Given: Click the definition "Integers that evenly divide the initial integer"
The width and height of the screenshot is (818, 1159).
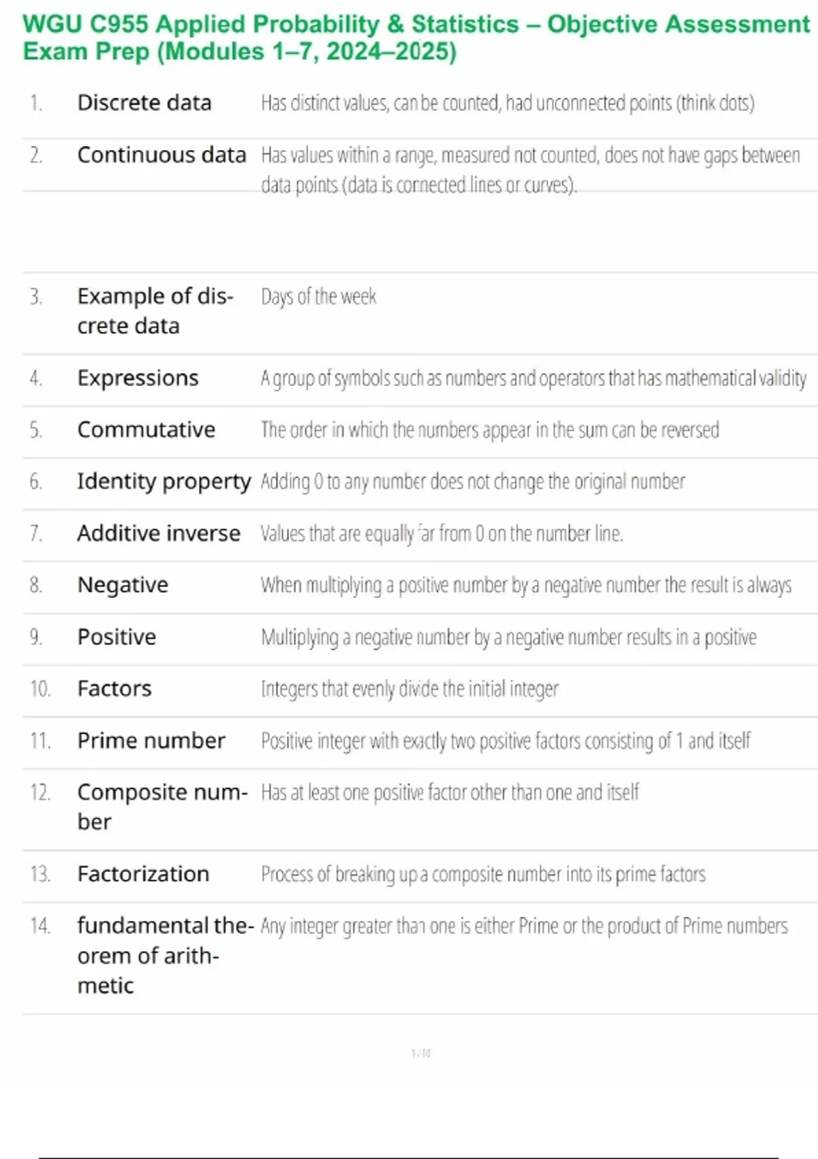Looking at the screenshot, I should 409,689.
